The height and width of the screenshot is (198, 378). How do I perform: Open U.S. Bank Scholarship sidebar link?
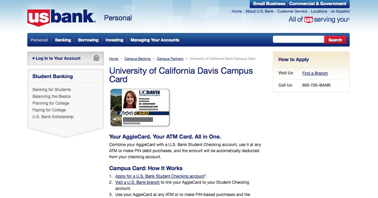(x=53, y=116)
